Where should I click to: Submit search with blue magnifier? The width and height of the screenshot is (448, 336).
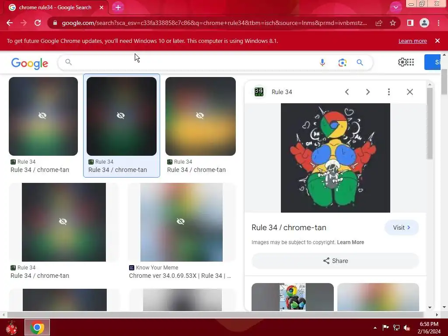(x=360, y=62)
